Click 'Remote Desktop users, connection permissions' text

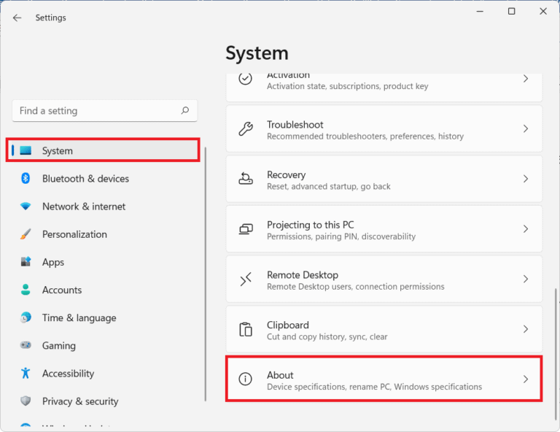[x=356, y=286]
